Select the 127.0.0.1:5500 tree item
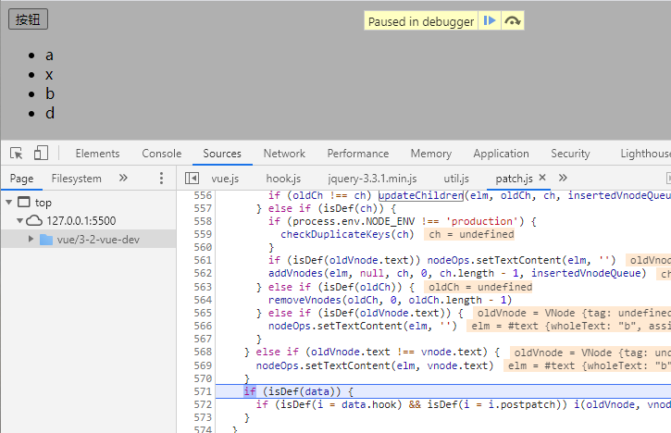Image resolution: width=671 pixels, height=433 pixels. [x=81, y=221]
